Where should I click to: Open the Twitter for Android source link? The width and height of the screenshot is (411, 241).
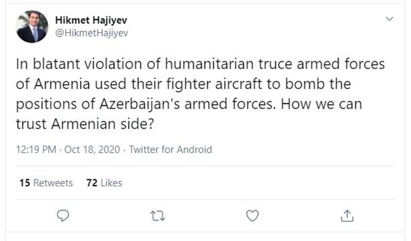(170, 150)
